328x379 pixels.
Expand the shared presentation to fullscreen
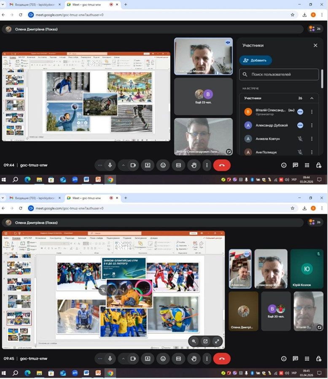pyautogui.click(x=217, y=341)
